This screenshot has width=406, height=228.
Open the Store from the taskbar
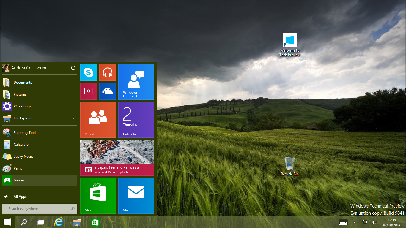pos(95,222)
